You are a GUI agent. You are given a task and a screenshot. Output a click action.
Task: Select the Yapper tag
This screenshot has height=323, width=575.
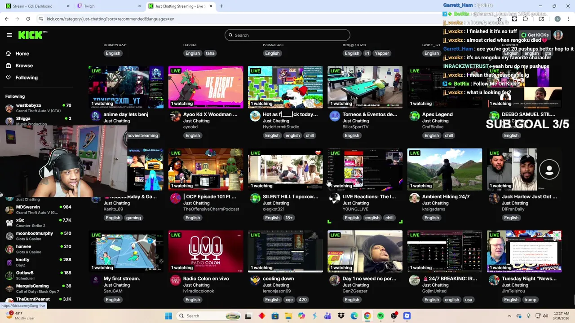pyautogui.click(x=382, y=53)
